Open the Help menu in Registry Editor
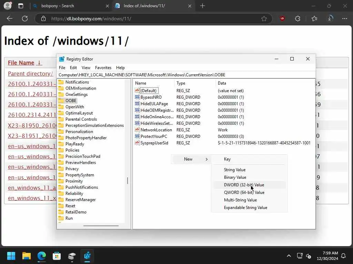This screenshot has height=264, width=353. coord(120,68)
